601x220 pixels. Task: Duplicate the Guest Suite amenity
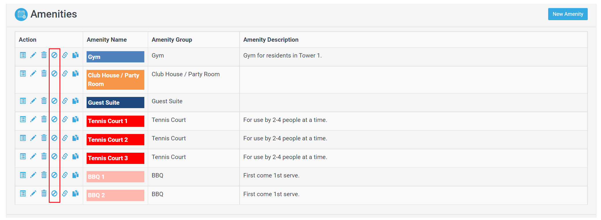tap(75, 101)
